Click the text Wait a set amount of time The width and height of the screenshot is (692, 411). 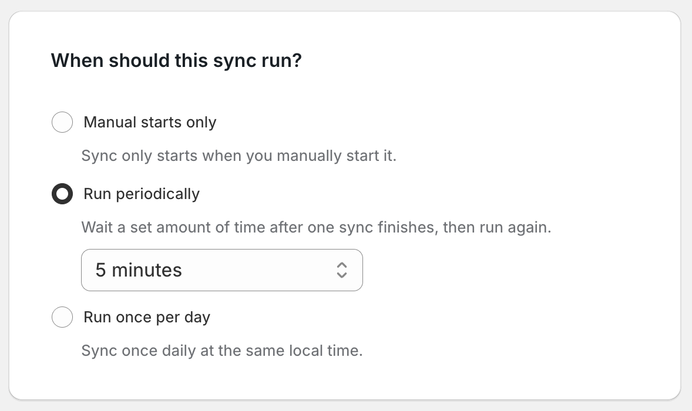tap(316, 227)
